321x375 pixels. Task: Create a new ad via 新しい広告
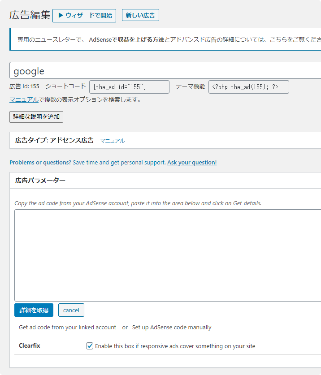click(x=140, y=15)
